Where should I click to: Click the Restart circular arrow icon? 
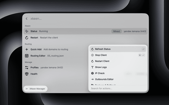click(x=27, y=38)
